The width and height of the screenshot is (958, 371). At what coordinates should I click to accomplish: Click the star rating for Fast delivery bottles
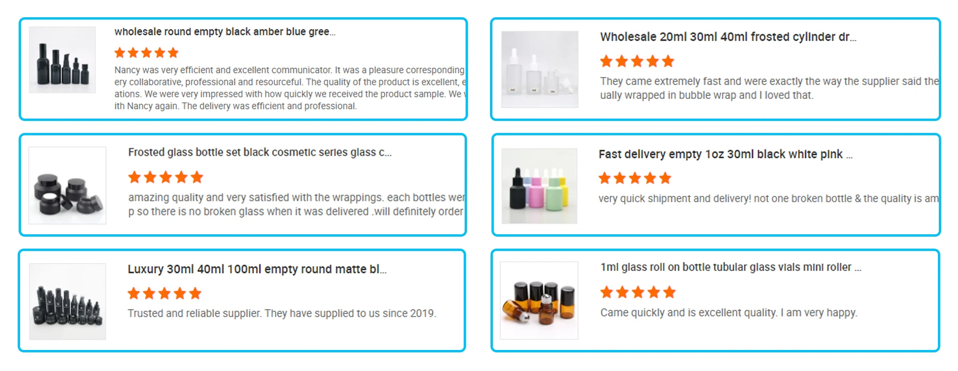(635, 178)
